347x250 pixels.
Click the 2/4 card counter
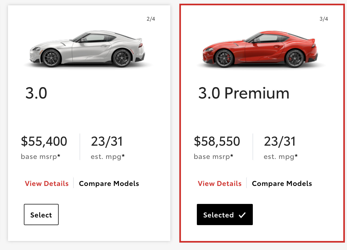pyautogui.click(x=151, y=19)
